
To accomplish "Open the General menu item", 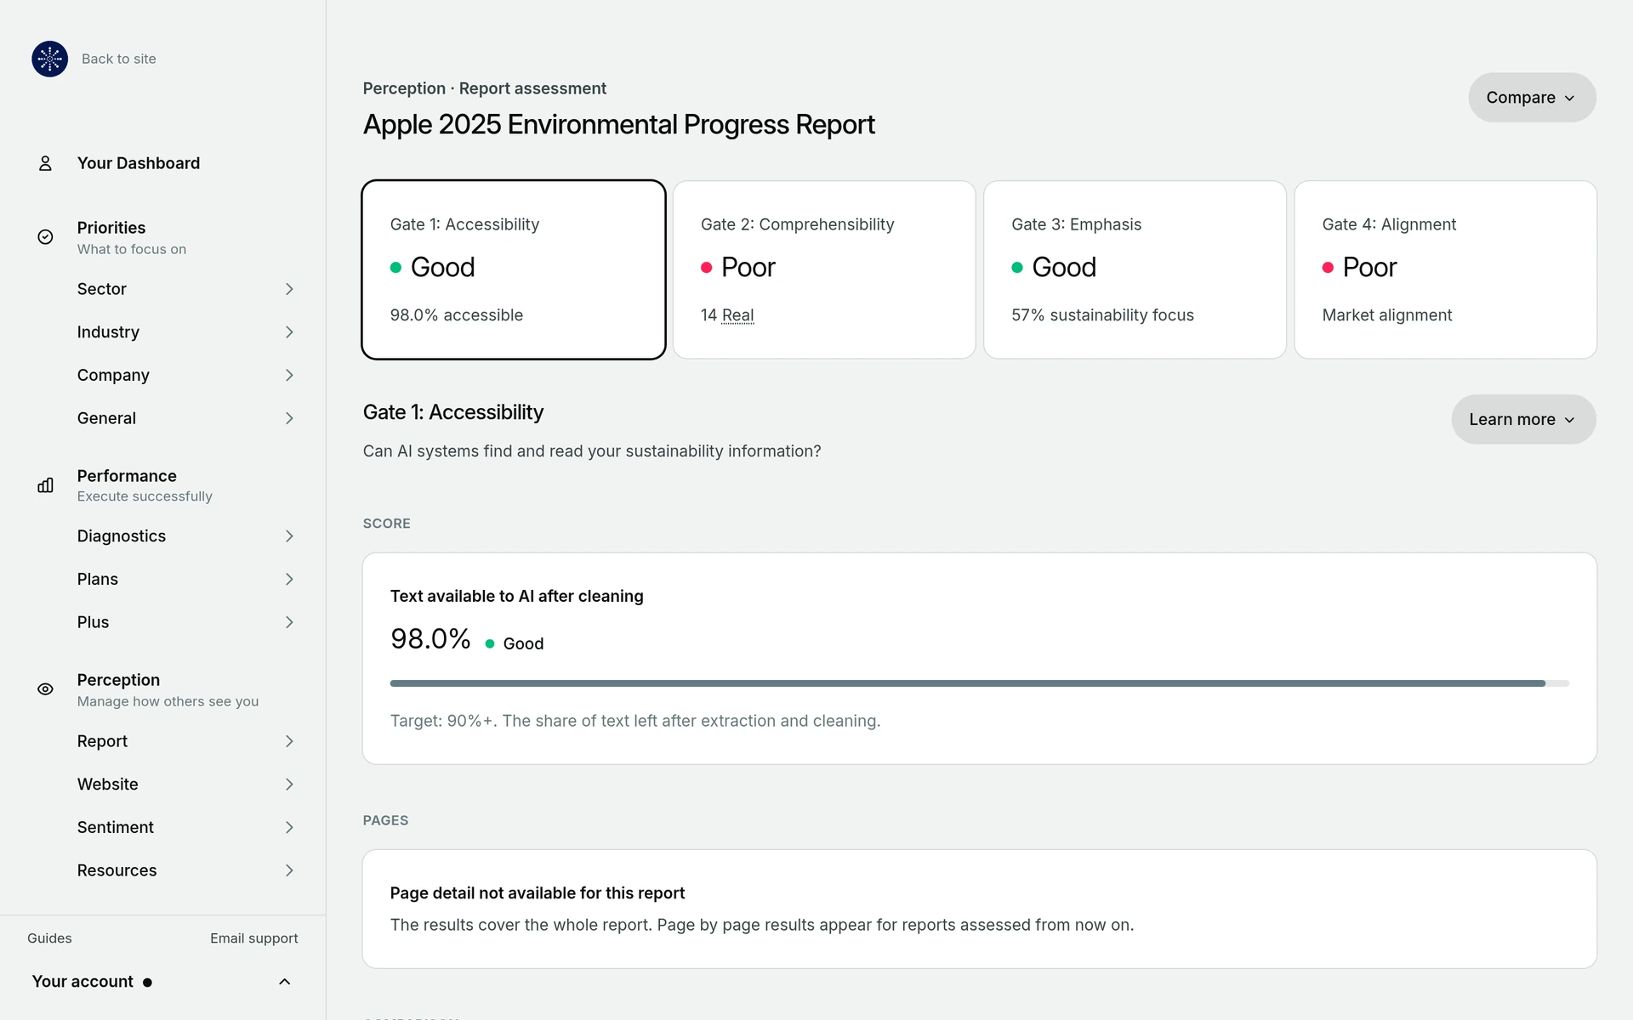I will point(106,418).
